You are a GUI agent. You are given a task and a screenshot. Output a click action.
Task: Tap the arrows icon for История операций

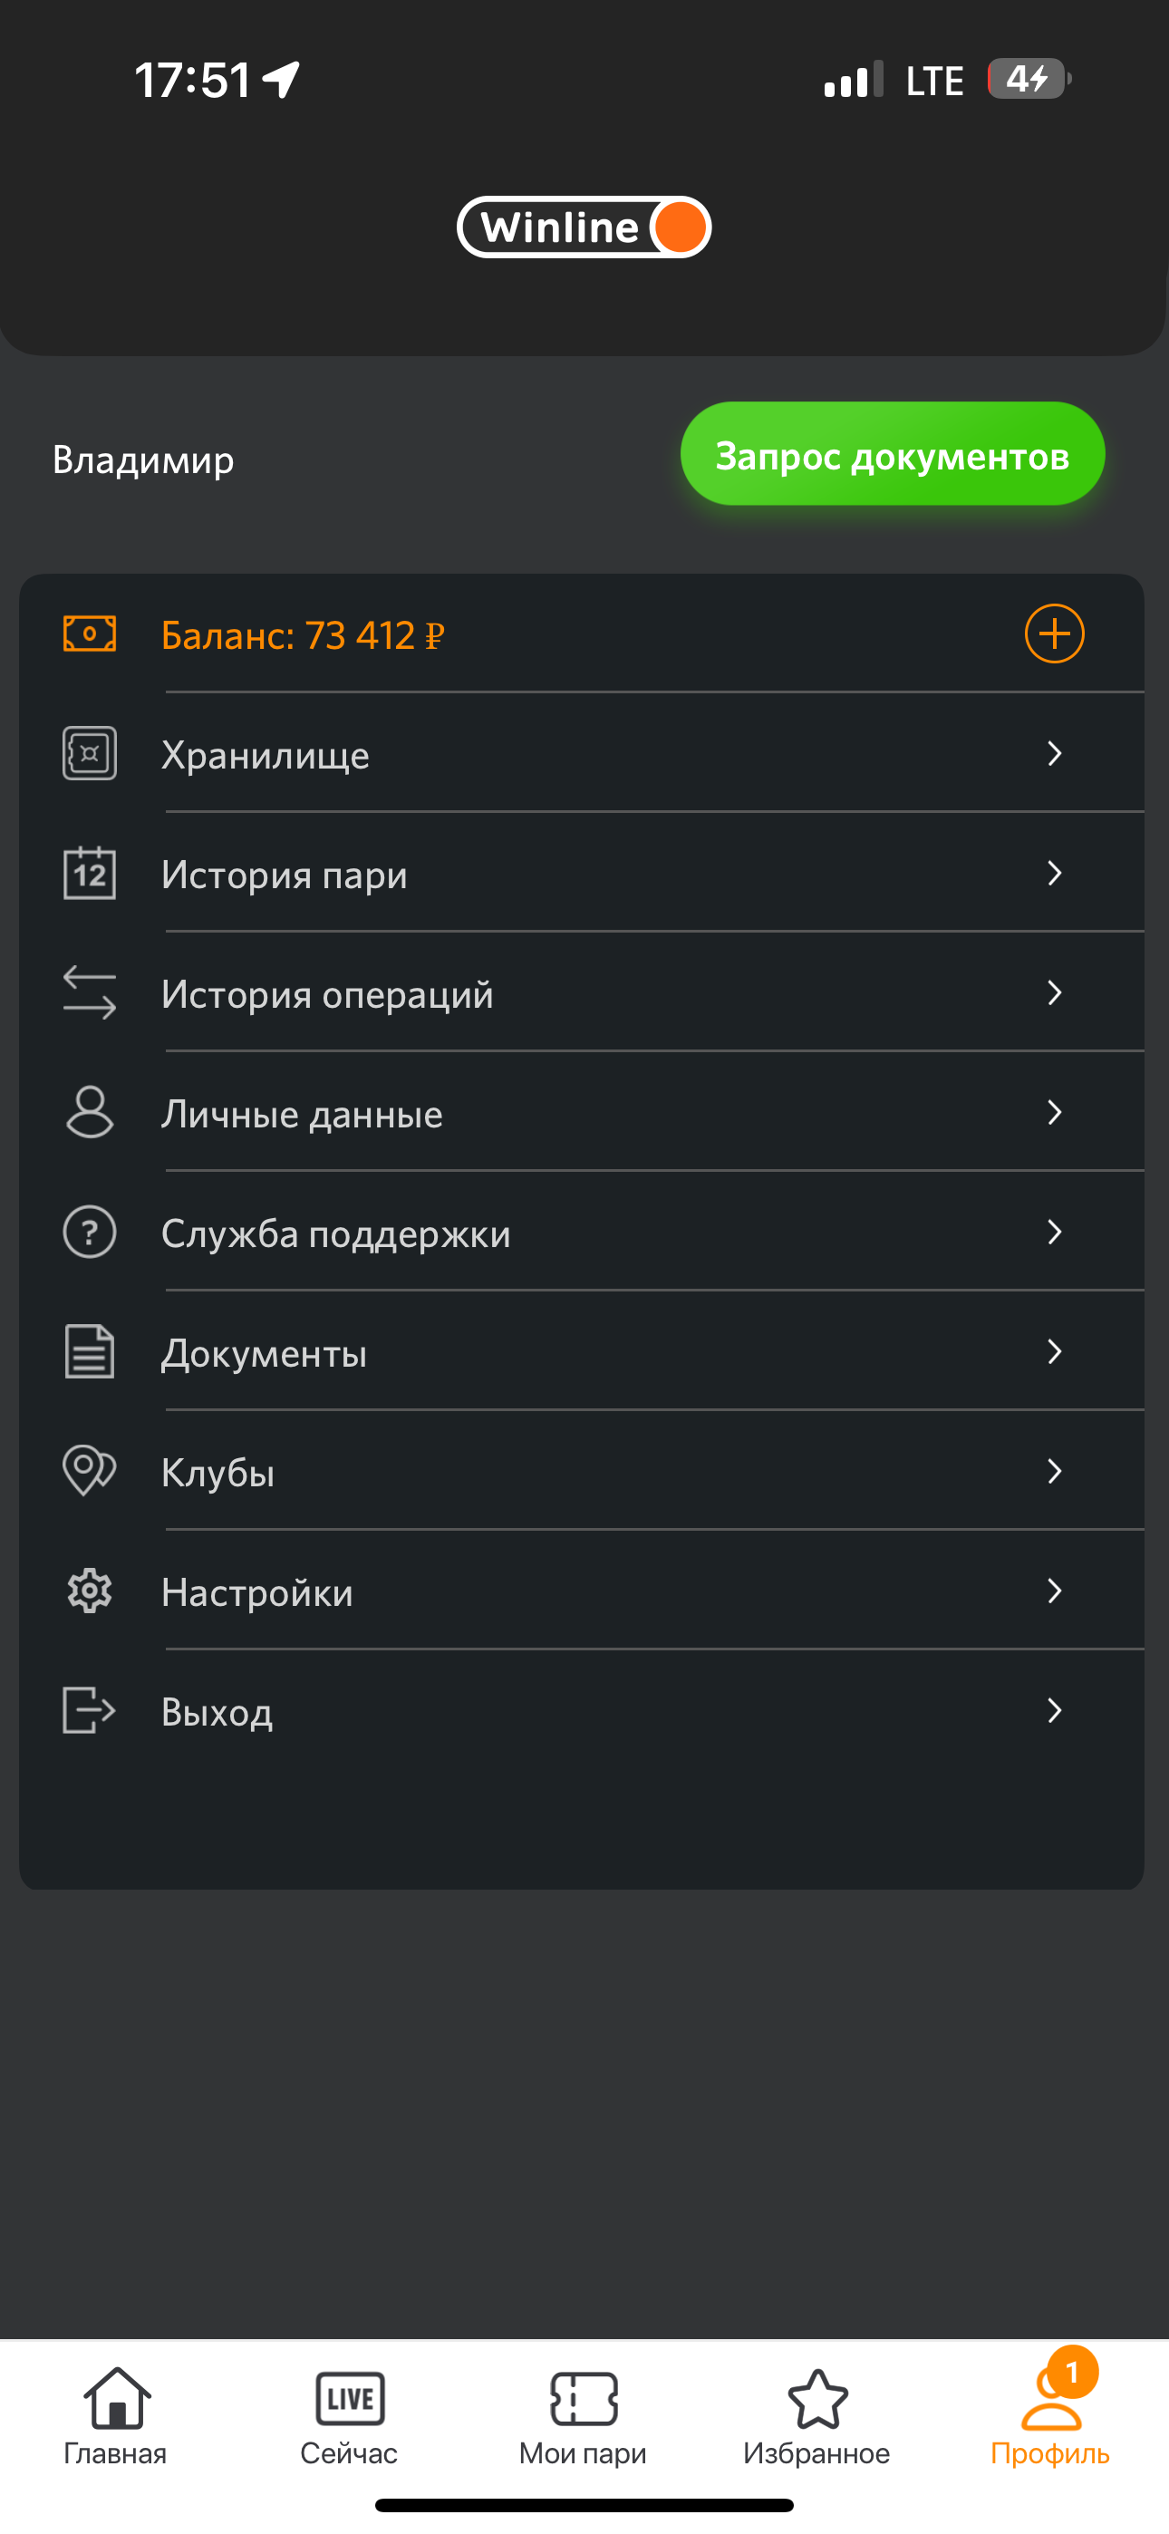(90, 992)
